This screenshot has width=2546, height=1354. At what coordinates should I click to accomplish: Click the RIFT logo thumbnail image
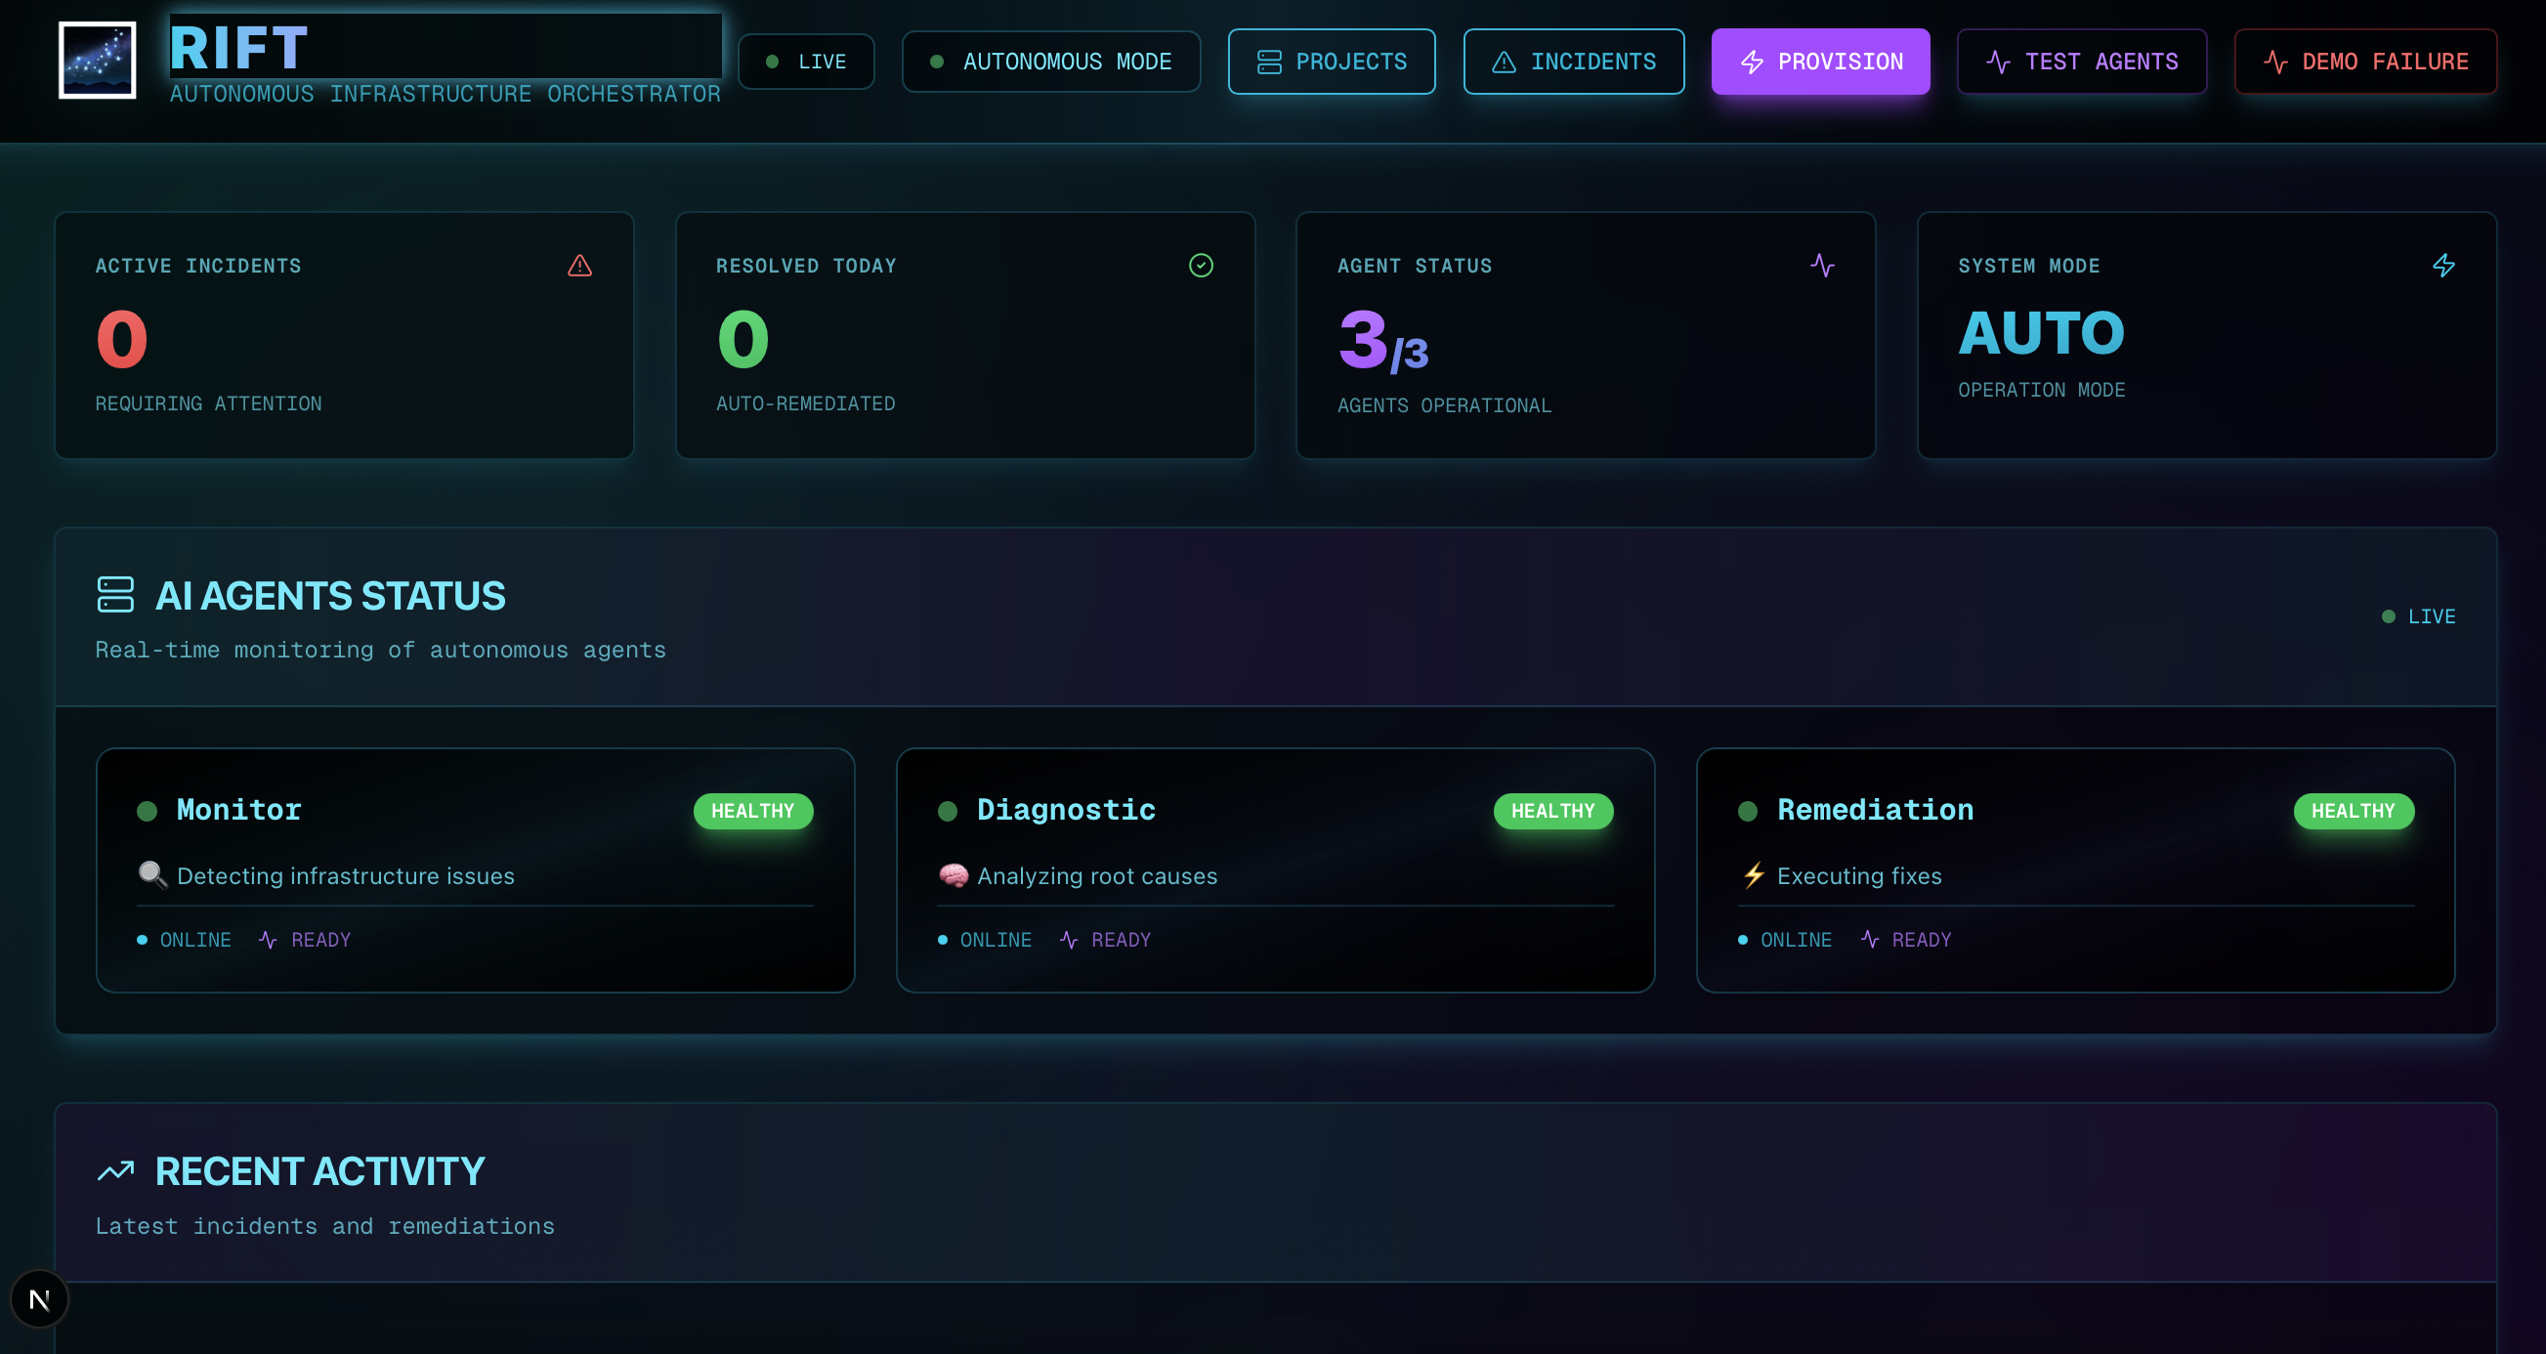coord(97,61)
